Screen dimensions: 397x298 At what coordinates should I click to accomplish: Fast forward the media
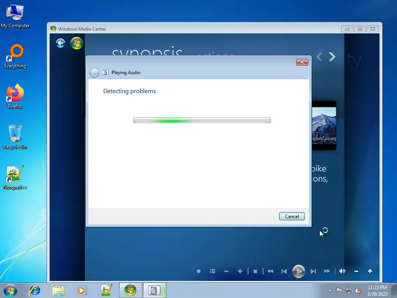point(327,271)
